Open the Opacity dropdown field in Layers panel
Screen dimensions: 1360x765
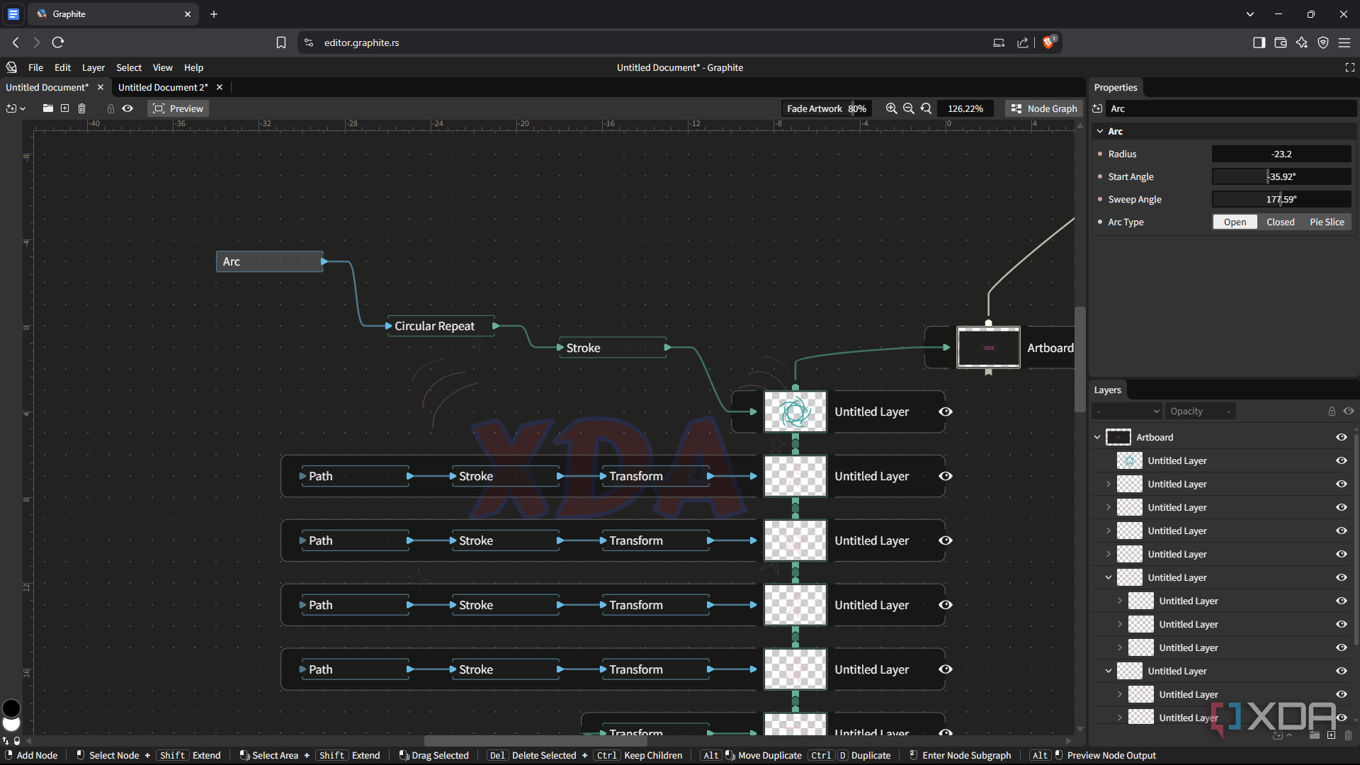click(1201, 411)
